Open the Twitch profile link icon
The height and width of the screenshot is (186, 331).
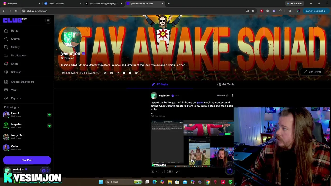coord(136,73)
